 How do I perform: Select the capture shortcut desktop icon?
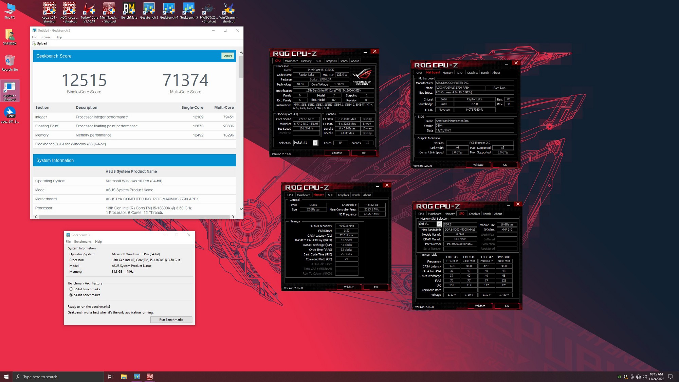coord(10,91)
